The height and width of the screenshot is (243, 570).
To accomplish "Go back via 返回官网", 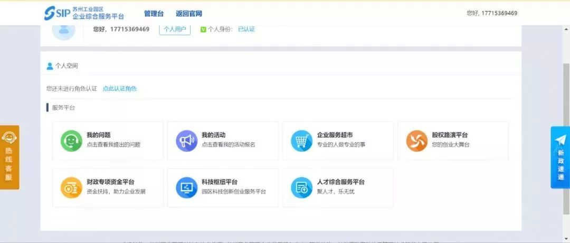I will click(189, 14).
